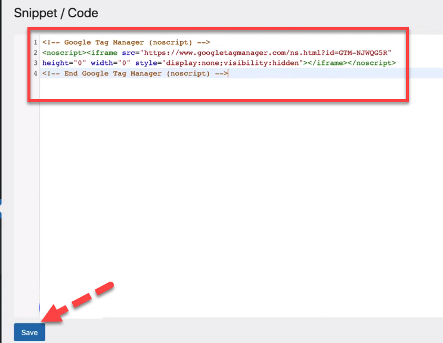
Task: Click line number 3 in the gutter
Action: 35,63
